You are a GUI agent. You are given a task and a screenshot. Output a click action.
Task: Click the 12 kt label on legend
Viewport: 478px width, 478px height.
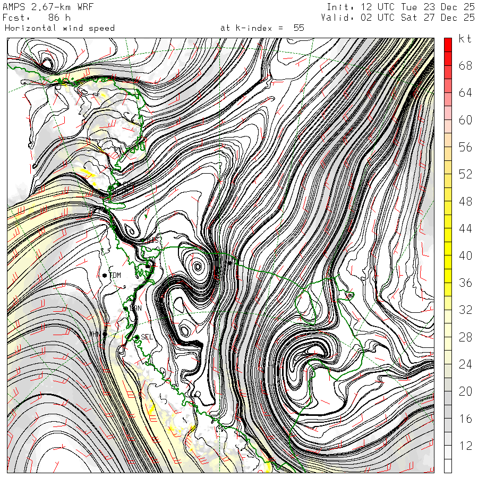pyautogui.click(x=465, y=446)
